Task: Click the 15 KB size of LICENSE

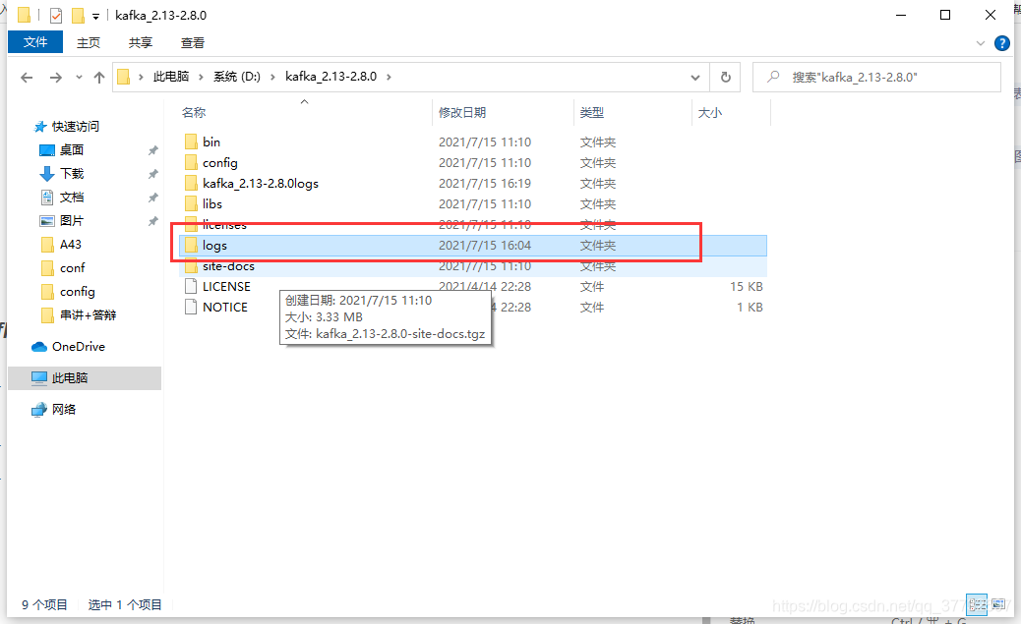Action: click(x=747, y=286)
